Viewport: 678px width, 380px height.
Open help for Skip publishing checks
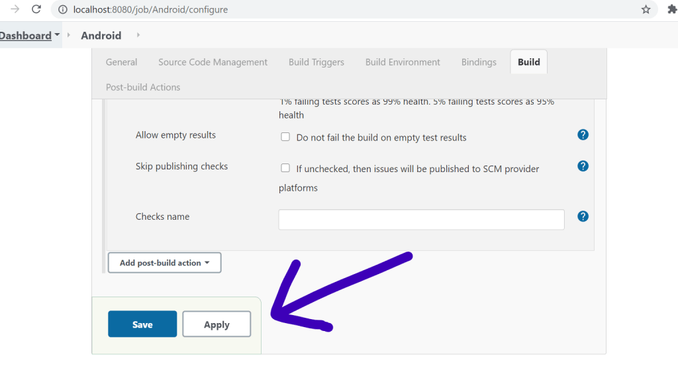[583, 166]
